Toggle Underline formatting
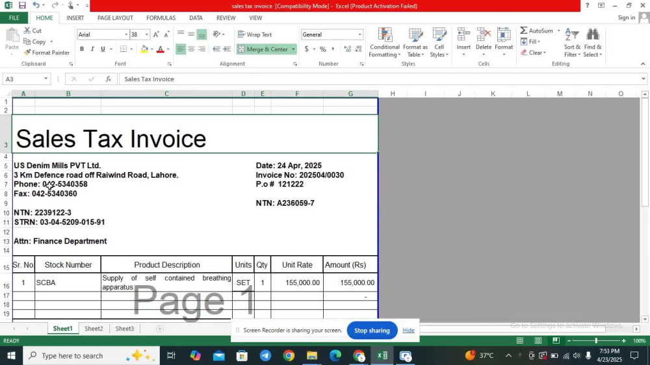Screen dimensions: 650x365 point(103,49)
